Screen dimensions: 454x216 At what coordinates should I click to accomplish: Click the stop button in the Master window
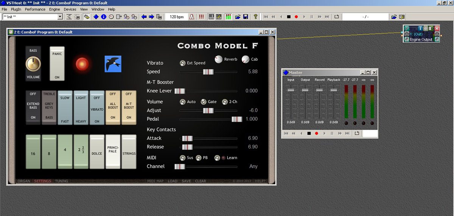[309, 133]
